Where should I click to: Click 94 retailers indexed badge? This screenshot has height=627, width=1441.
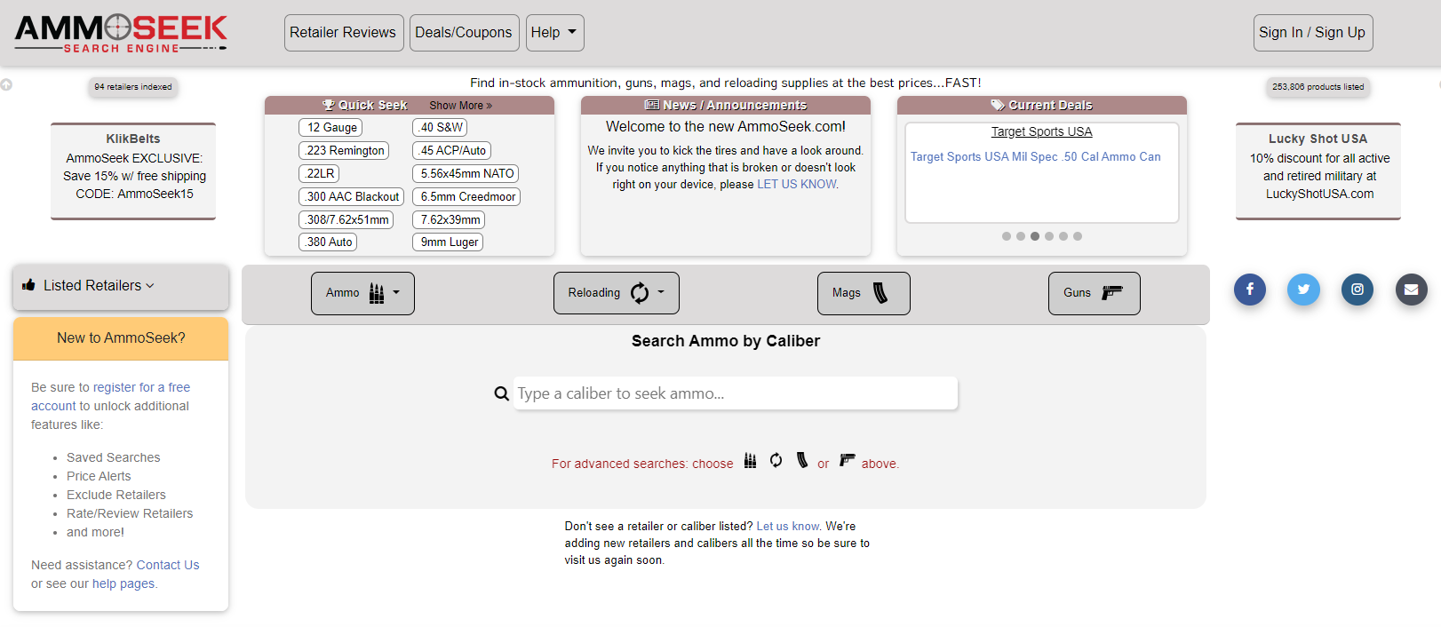[133, 87]
